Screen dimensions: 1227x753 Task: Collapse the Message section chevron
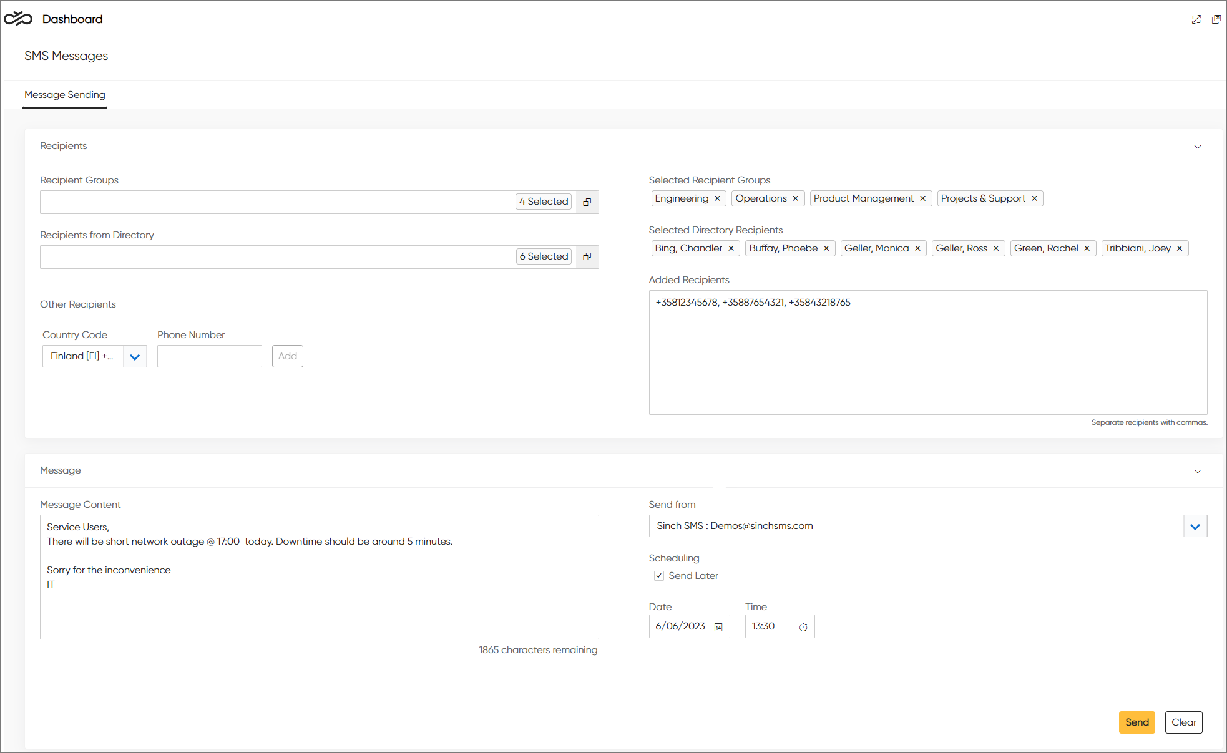[x=1198, y=471]
